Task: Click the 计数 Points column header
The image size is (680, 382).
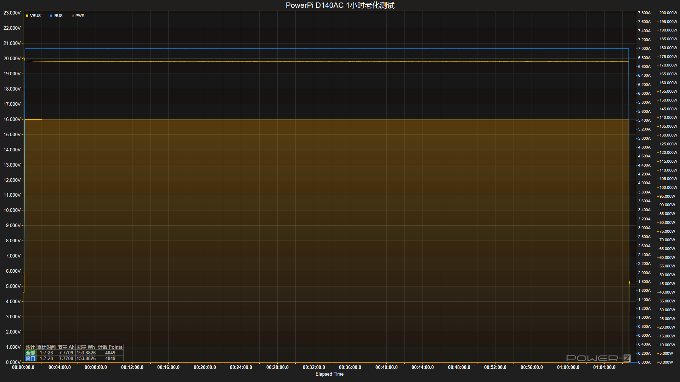Action: (x=110, y=347)
